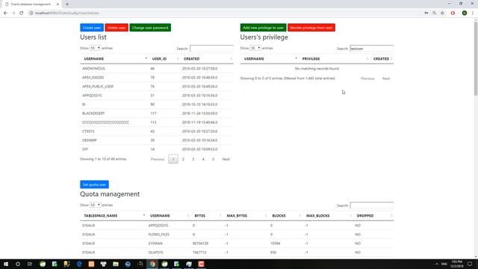Go to page 2 of Users list
478x269 pixels.
[183, 159]
